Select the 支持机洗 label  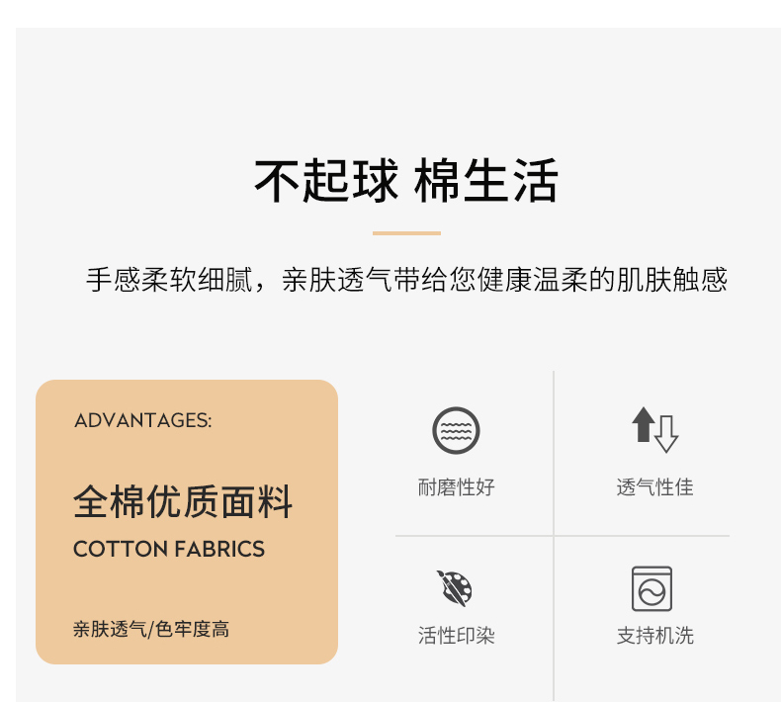(655, 635)
